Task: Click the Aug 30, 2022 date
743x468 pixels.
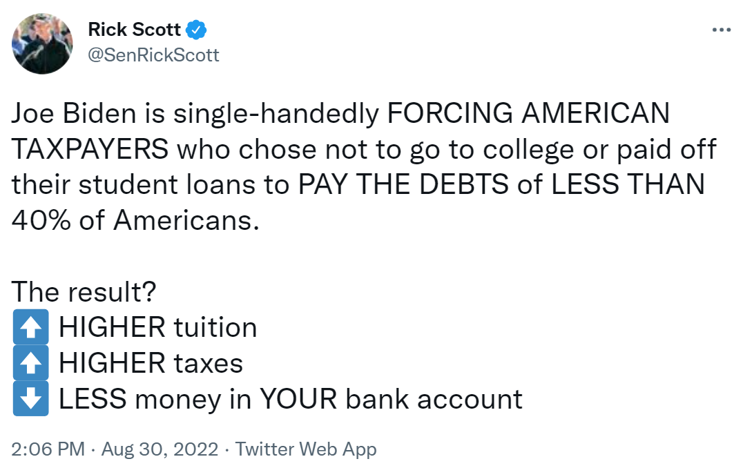Action: (160, 449)
